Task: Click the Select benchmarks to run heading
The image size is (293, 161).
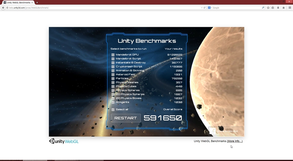Action: pos(128,49)
